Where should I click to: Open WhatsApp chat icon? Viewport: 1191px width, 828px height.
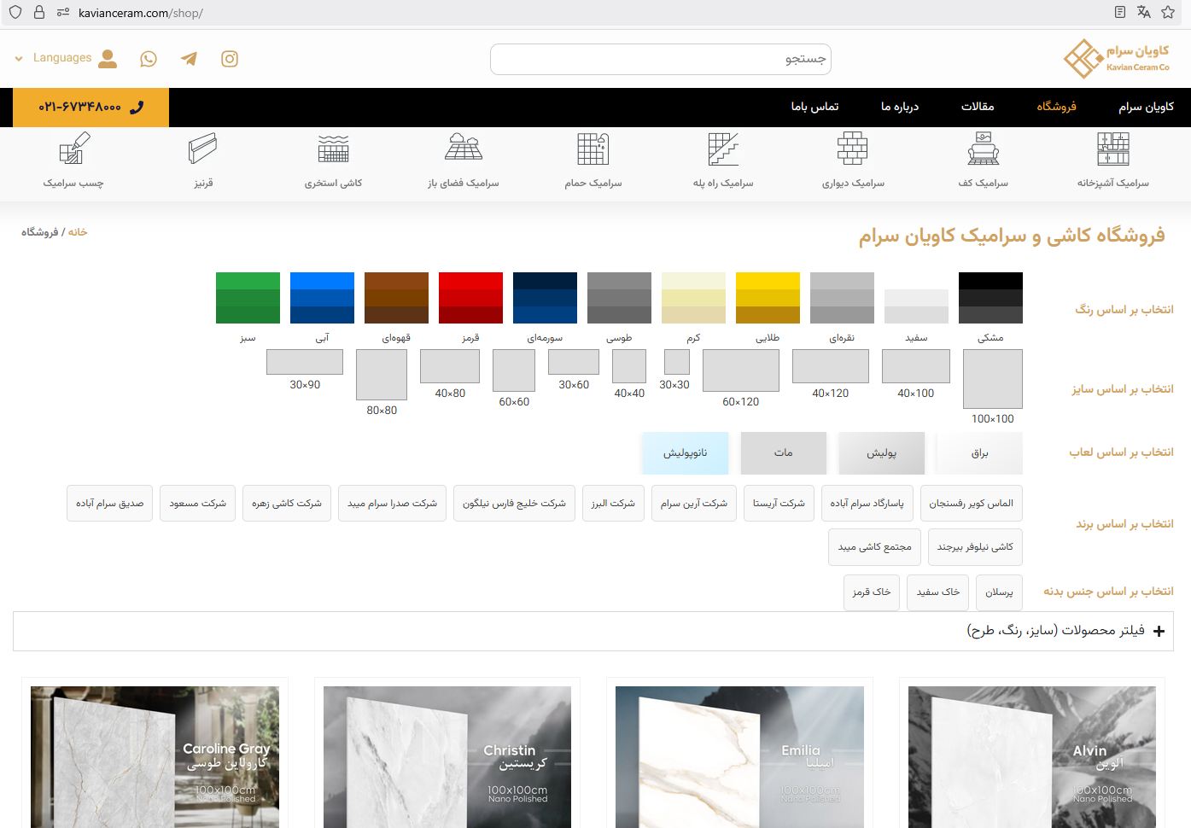pos(149,59)
